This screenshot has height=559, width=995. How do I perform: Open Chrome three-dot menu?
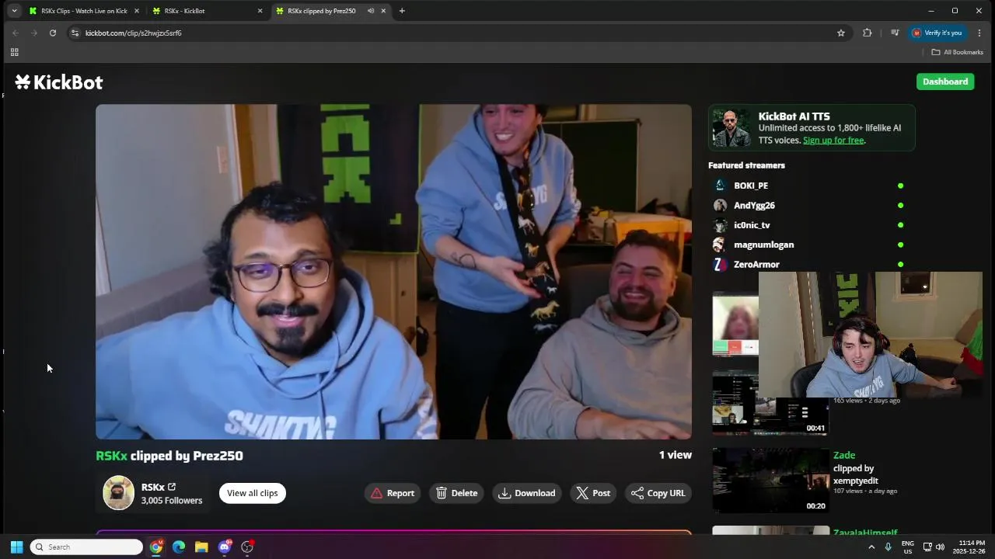click(979, 33)
